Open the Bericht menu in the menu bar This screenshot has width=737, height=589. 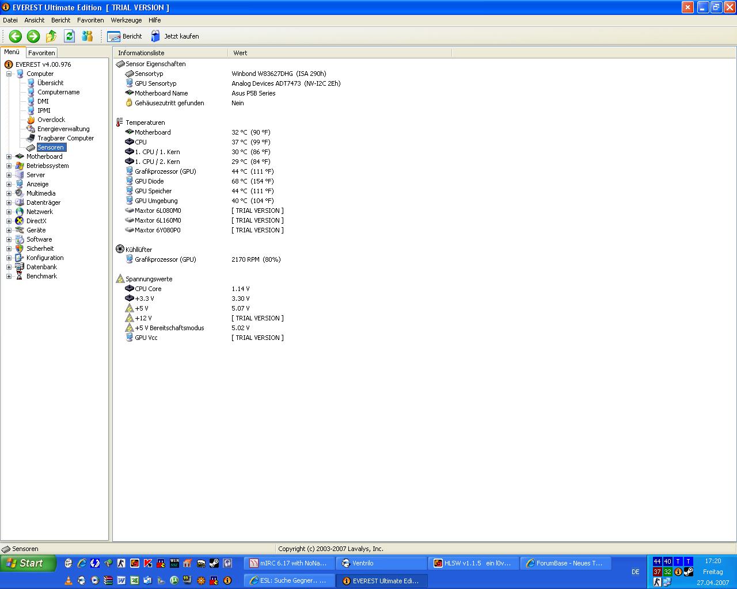pyautogui.click(x=61, y=20)
